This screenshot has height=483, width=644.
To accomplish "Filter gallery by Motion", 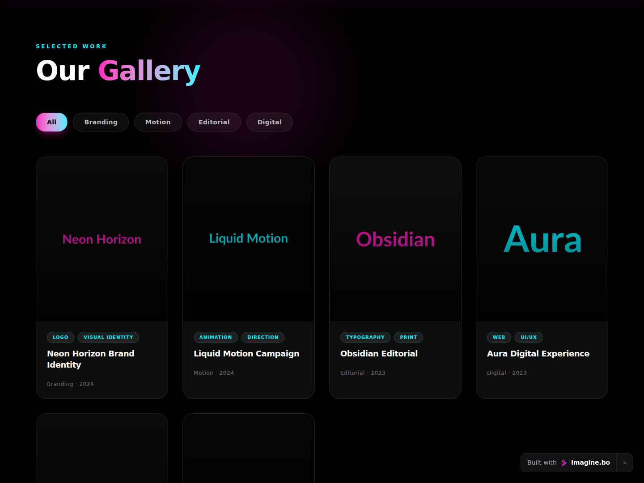I will coord(158,122).
